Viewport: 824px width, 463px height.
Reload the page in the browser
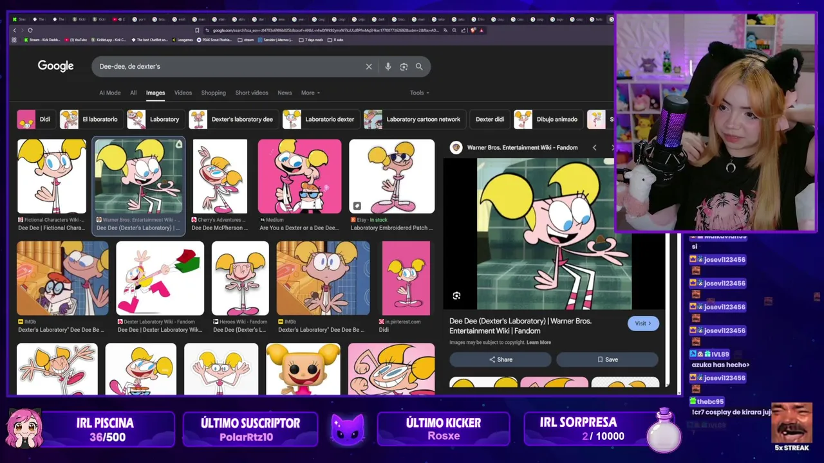pos(30,30)
